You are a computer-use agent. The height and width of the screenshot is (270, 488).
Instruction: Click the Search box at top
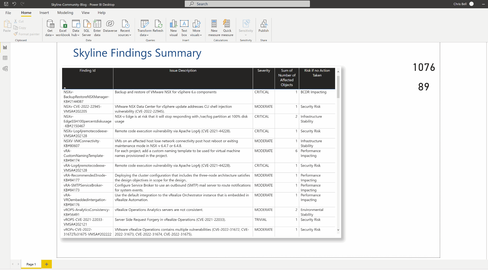click(x=247, y=4)
